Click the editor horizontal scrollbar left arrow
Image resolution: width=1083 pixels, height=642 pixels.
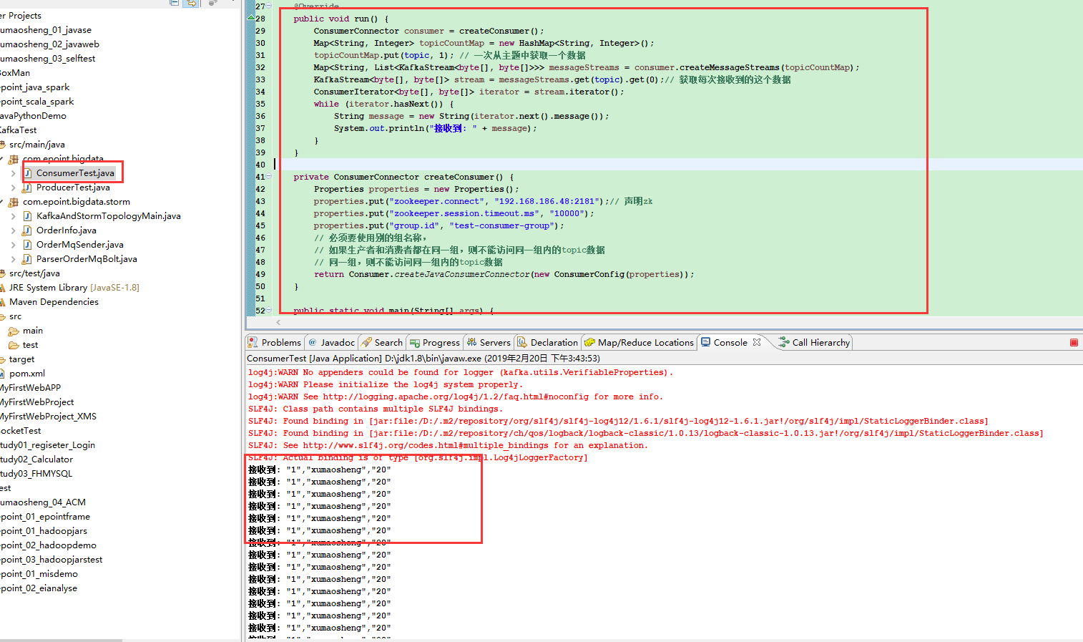278,322
